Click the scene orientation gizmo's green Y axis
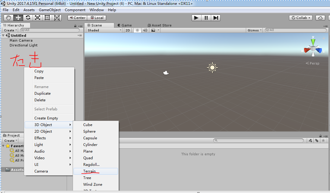 coord(313,41)
